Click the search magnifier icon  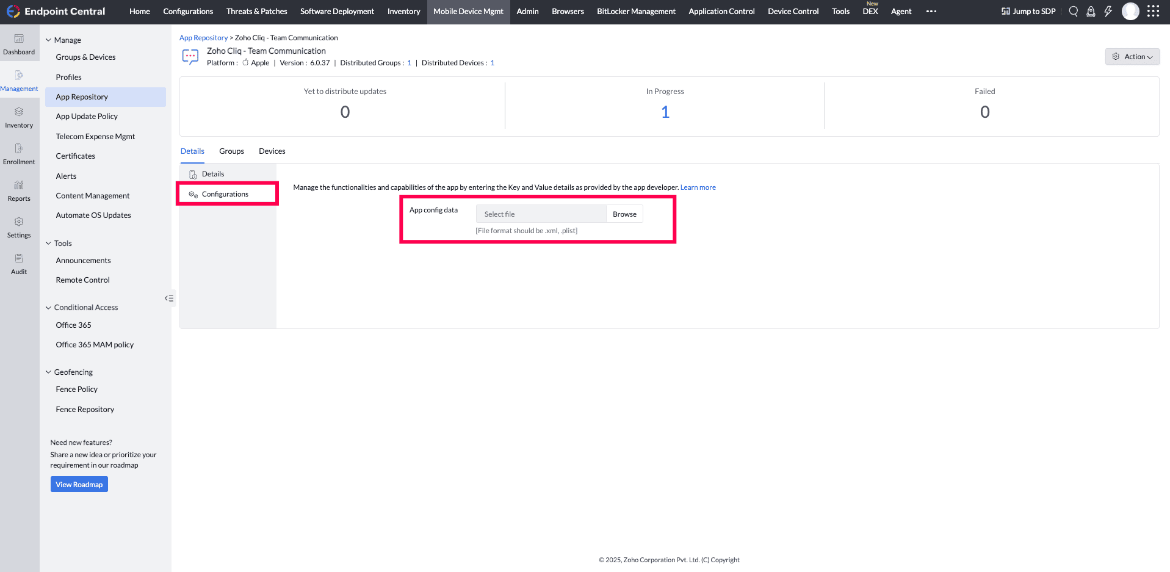click(x=1074, y=12)
